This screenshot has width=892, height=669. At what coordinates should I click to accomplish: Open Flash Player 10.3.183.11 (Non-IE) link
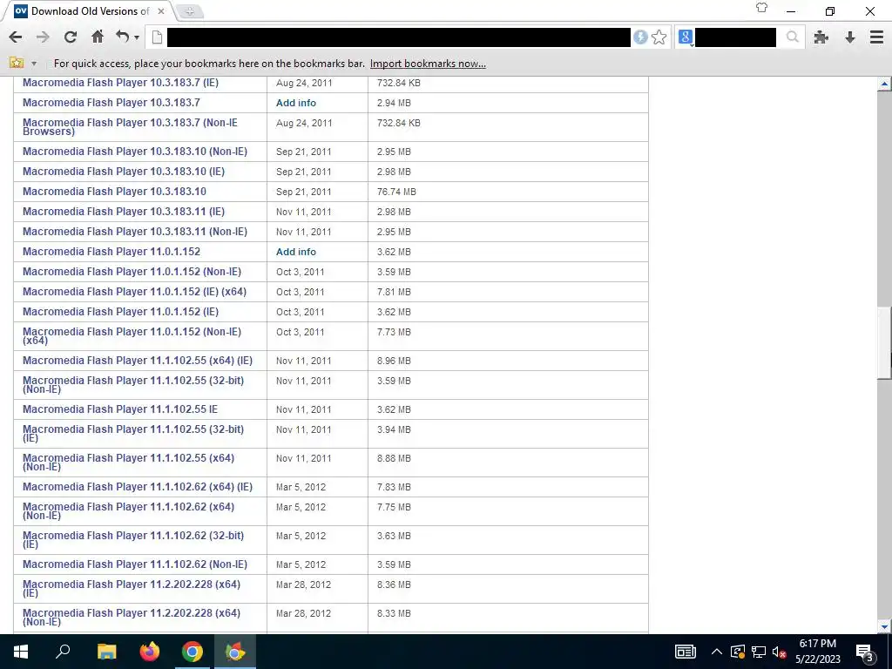pos(135,232)
